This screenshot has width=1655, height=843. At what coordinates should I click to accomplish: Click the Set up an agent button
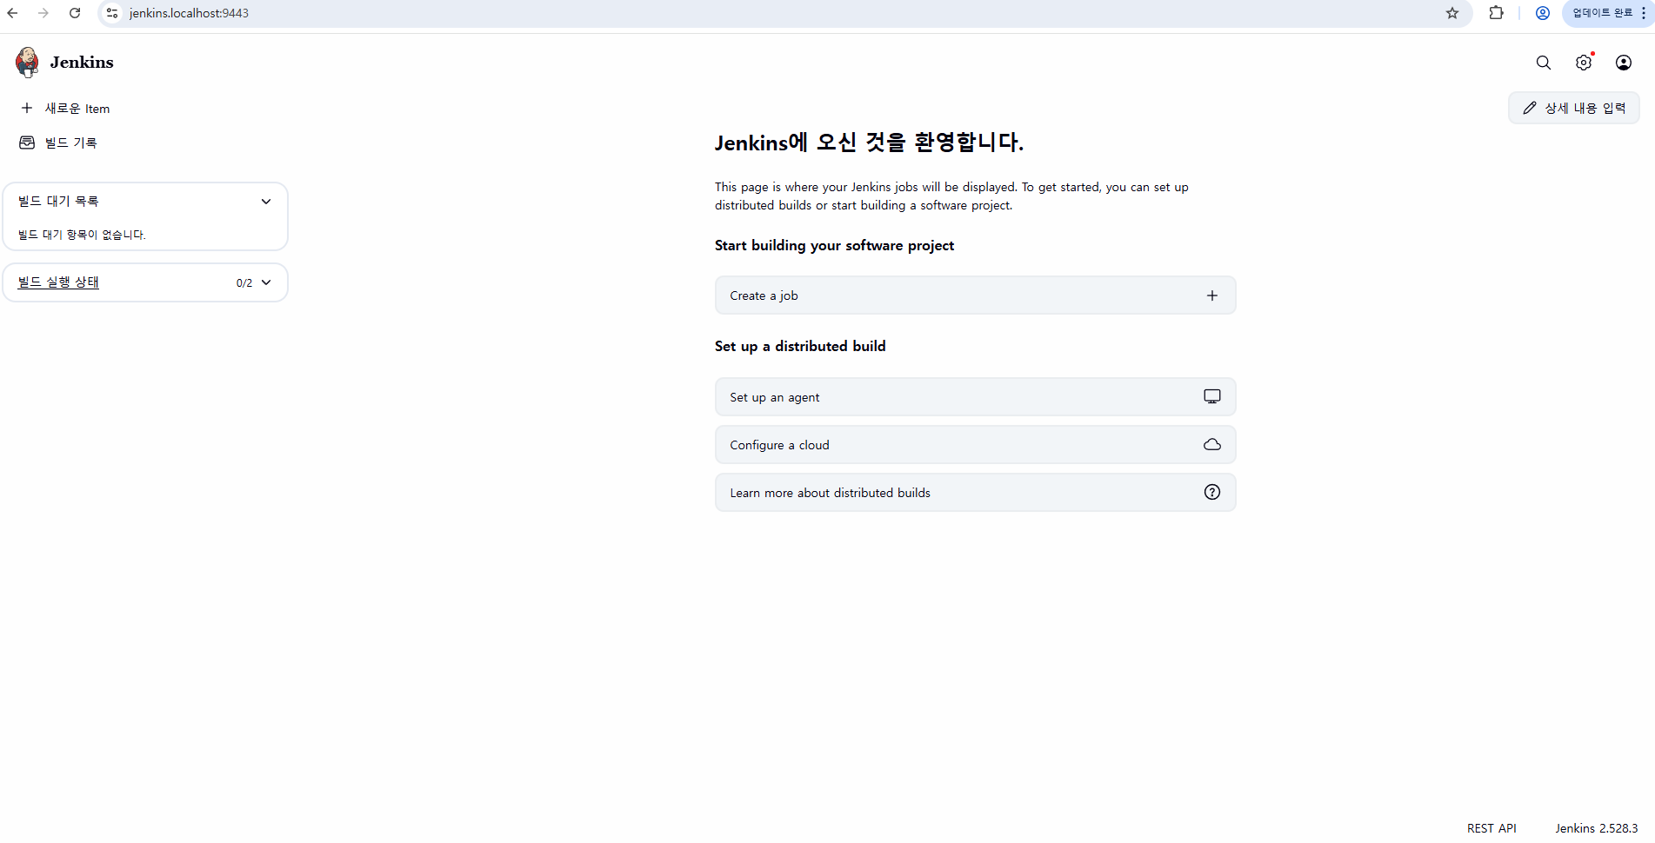[975, 396]
